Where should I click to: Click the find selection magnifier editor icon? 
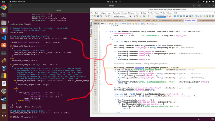[x=120, y=23]
